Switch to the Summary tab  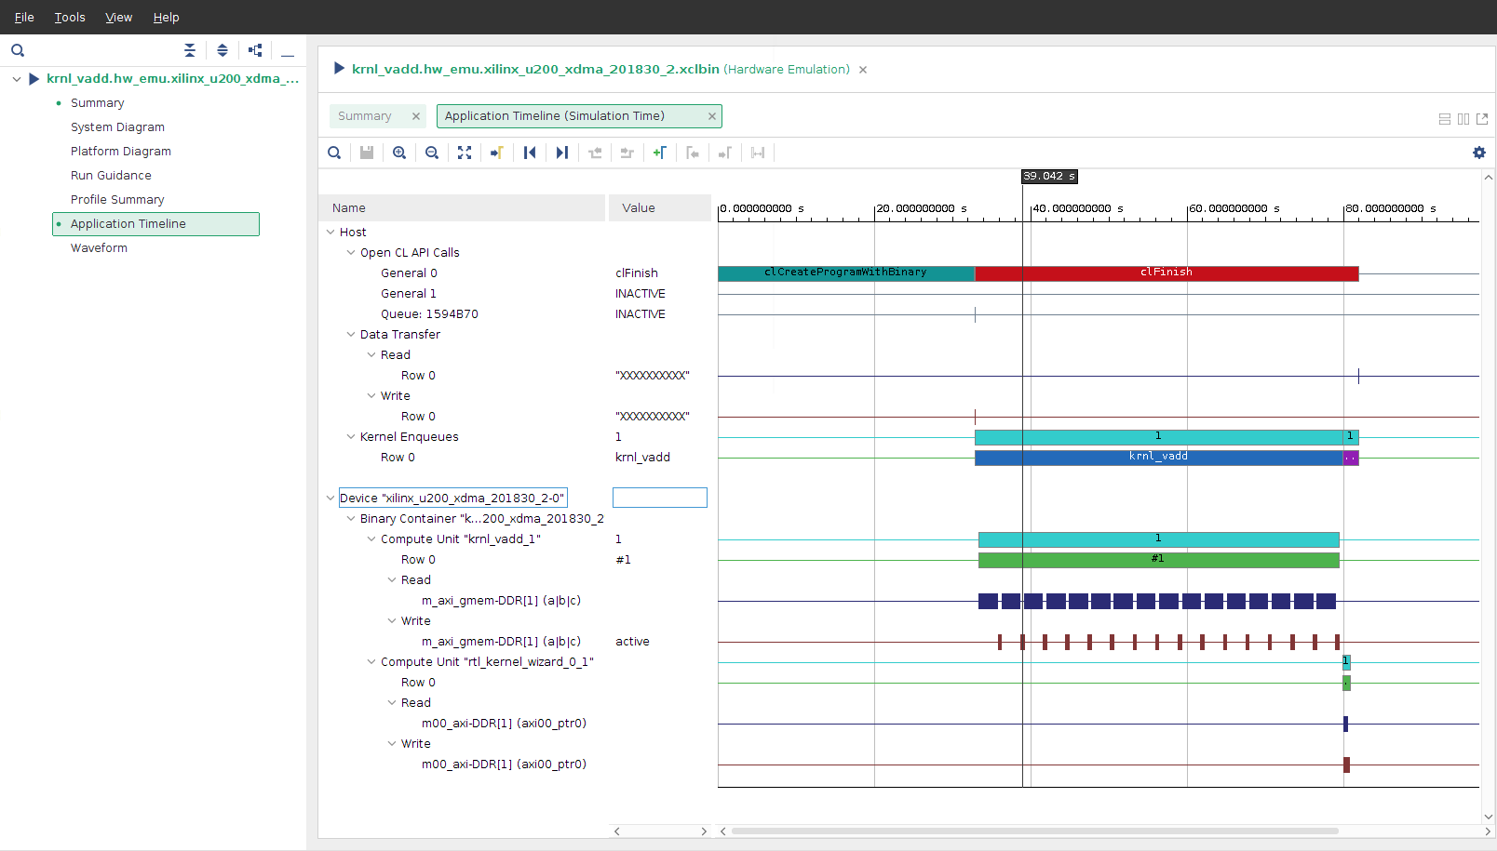pos(365,116)
